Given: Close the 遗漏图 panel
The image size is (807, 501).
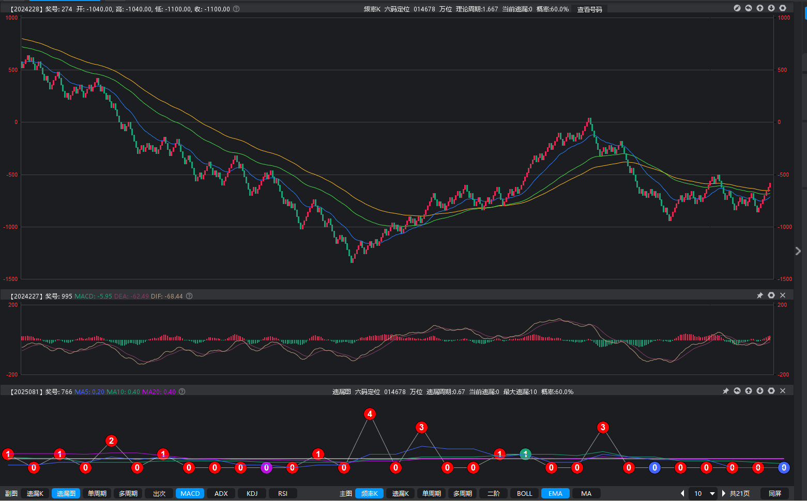Looking at the screenshot, I should [783, 391].
